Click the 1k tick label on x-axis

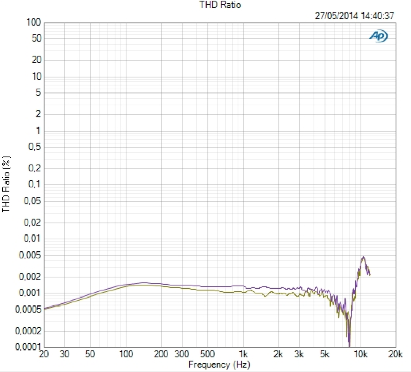243,354
